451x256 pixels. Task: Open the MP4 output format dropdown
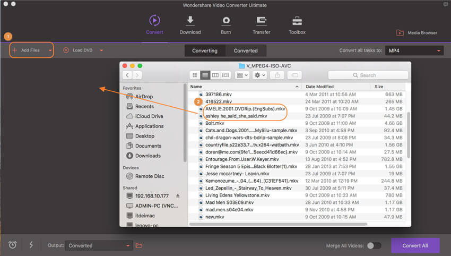414,50
